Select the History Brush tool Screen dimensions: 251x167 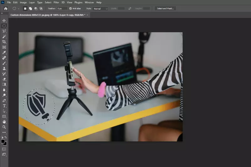[x=4, y=74]
